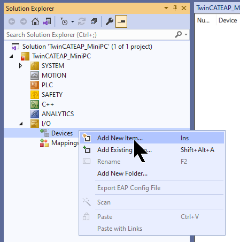Click the Collapse All toolbar icon
This screenshot has width=240, height=242.
click(94, 21)
